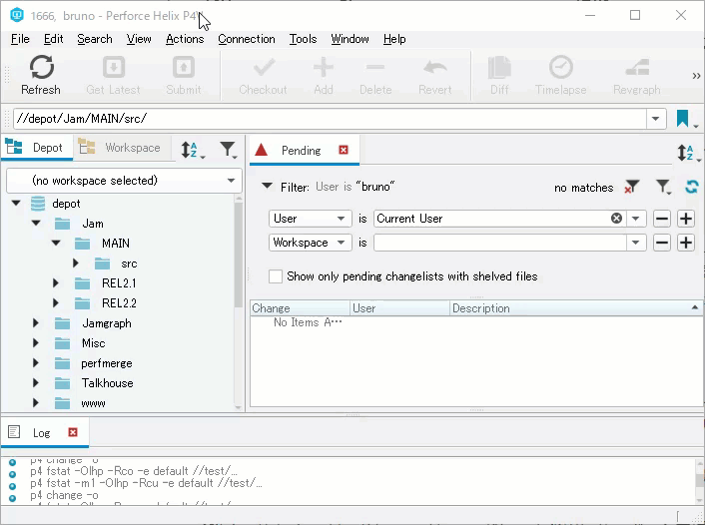Image resolution: width=705 pixels, height=525 pixels.
Task: Sort by the Description column header
Action: (575, 308)
